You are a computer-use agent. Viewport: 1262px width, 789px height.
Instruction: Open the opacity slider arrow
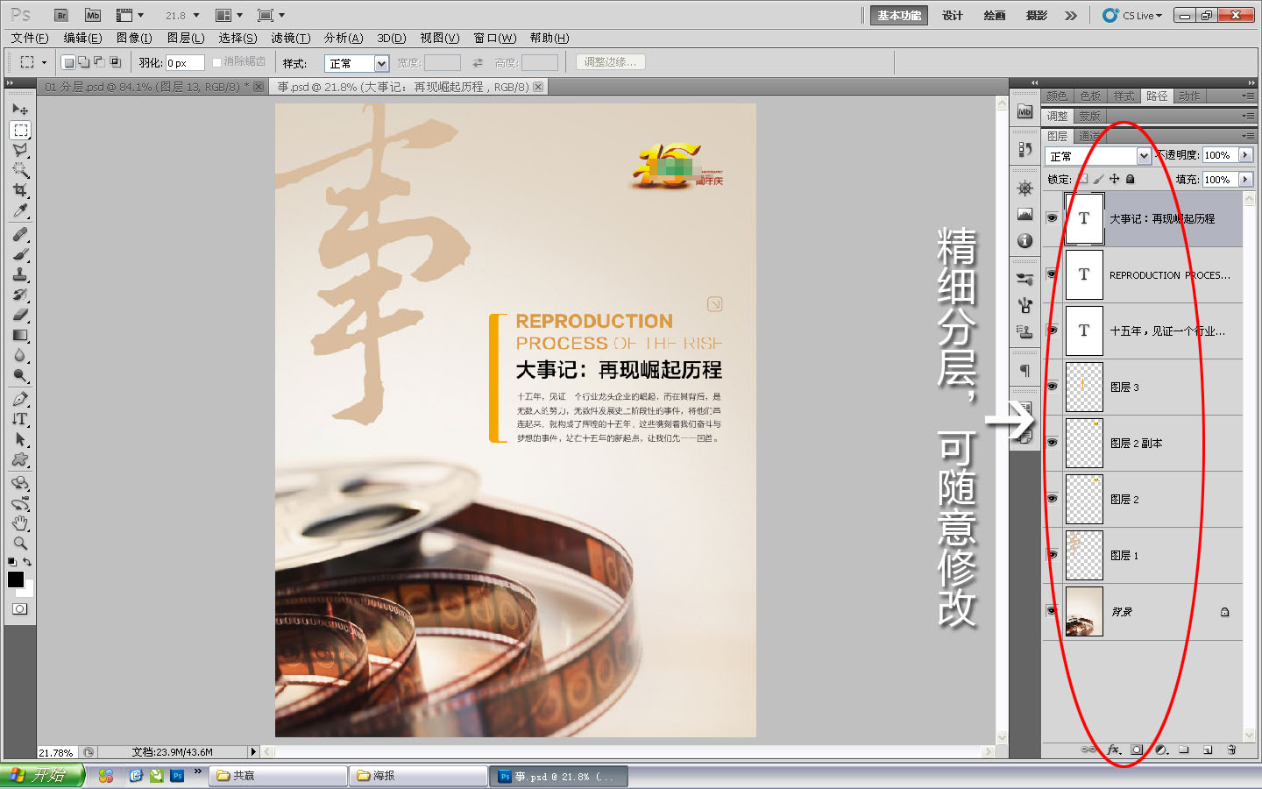click(1245, 154)
